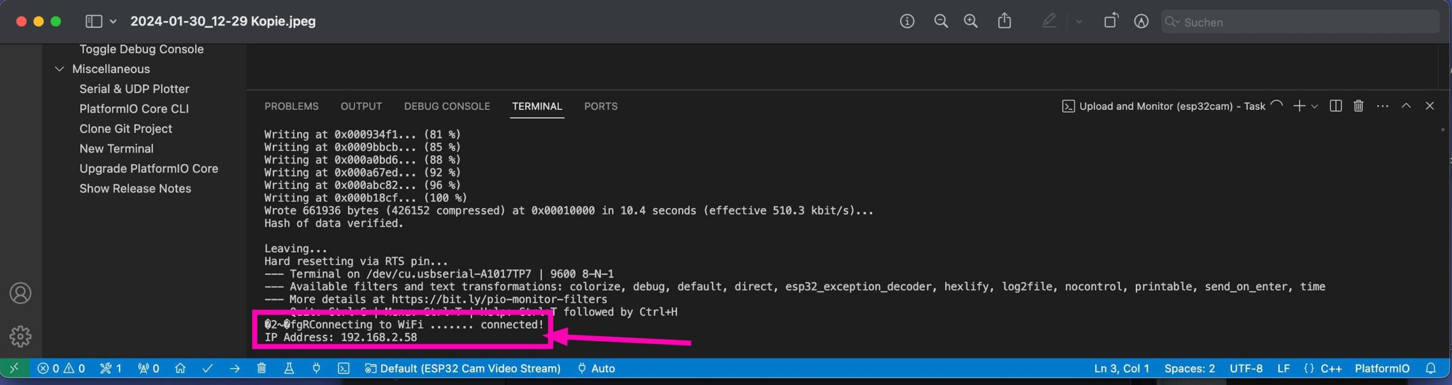Open errors and warnings count in status bar
Viewport: 1452px width, 385px height.
point(61,369)
